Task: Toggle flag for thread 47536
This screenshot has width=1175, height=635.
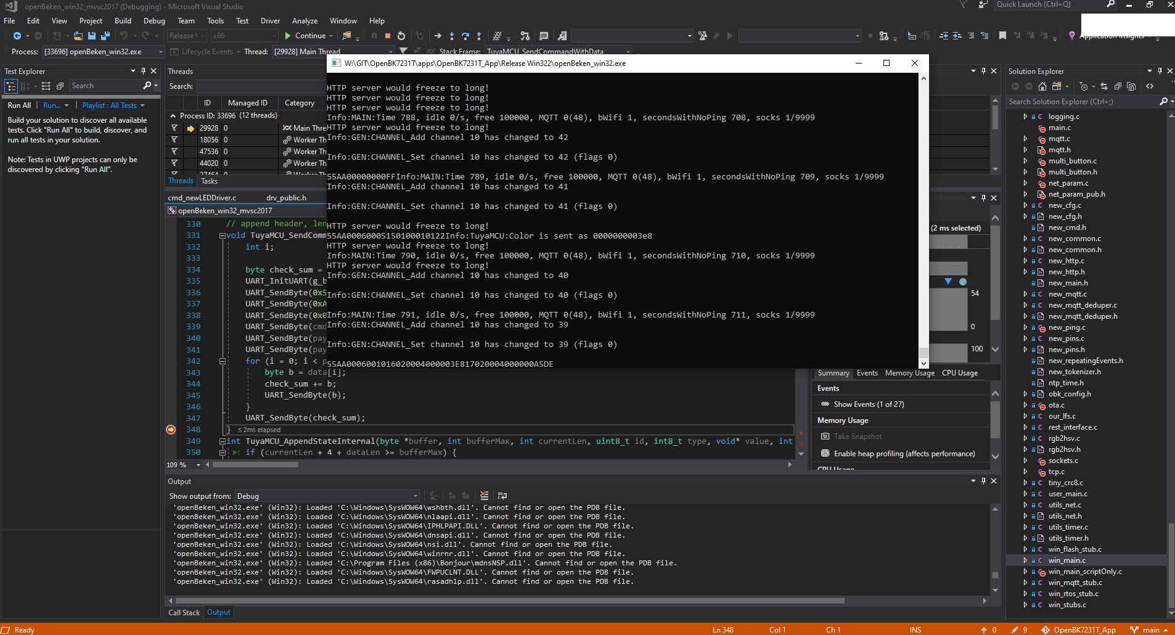Action: (174, 152)
